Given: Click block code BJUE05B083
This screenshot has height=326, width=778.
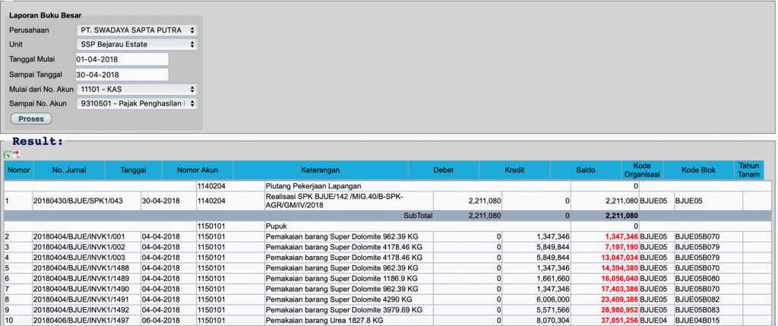Looking at the screenshot, I should pyautogui.click(x=697, y=309).
